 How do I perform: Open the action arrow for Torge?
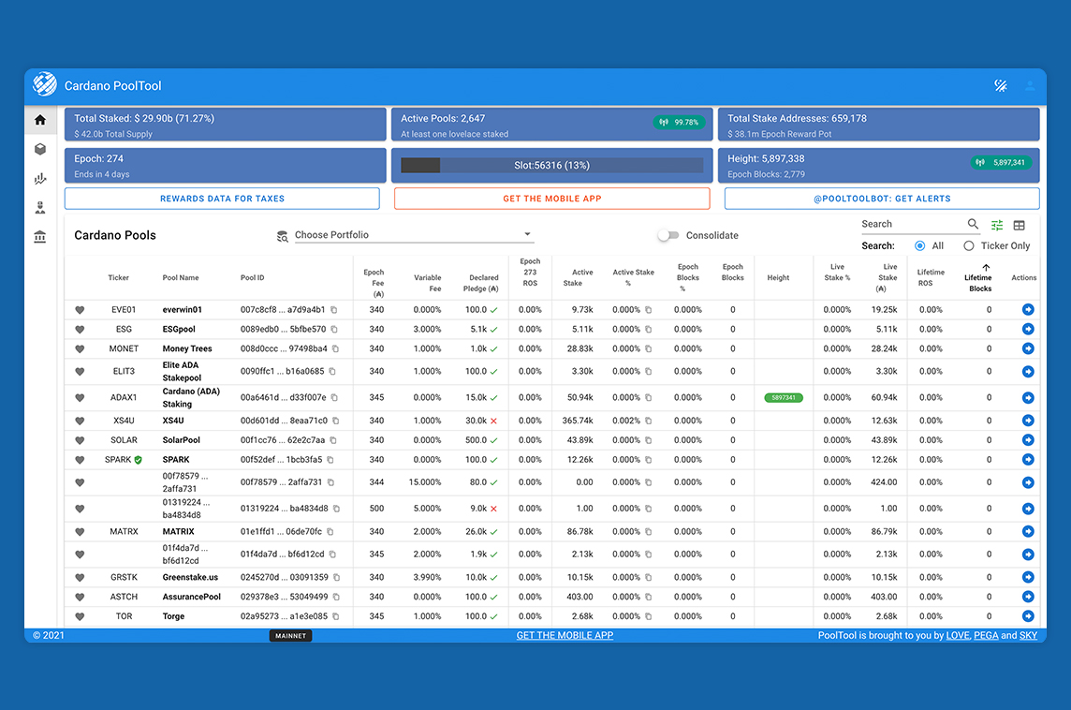pyautogui.click(x=1028, y=616)
